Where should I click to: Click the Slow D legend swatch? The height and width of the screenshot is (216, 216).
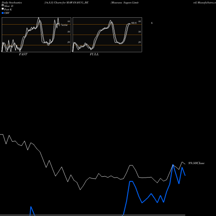tap(3, 5)
